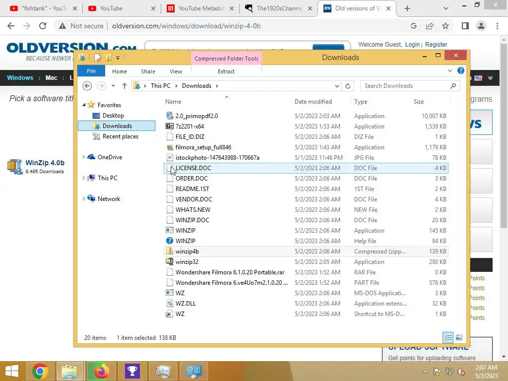The width and height of the screenshot is (508, 381).
Task: Open the Share ribbon tab
Action: (148, 71)
